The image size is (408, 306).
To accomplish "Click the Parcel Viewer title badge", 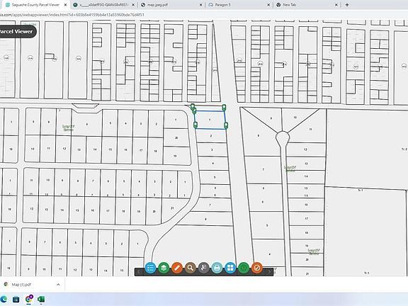I will 18,31.
